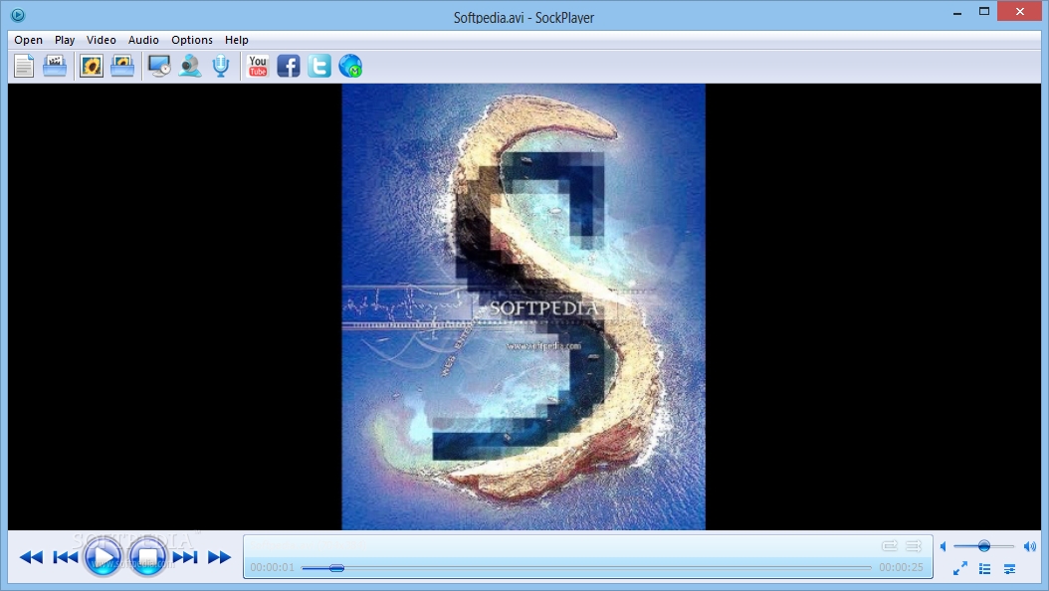Image resolution: width=1049 pixels, height=591 pixels.
Task: Click the SockPlayer logo in title bar
Action: point(18,15)
